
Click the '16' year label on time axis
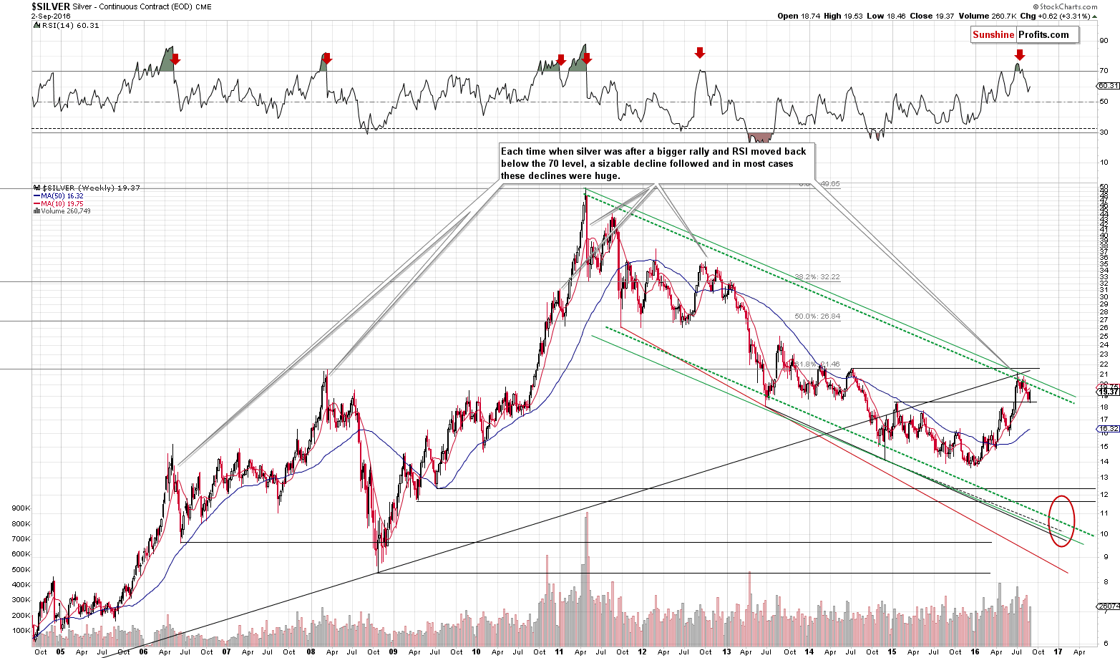[975, 652]
